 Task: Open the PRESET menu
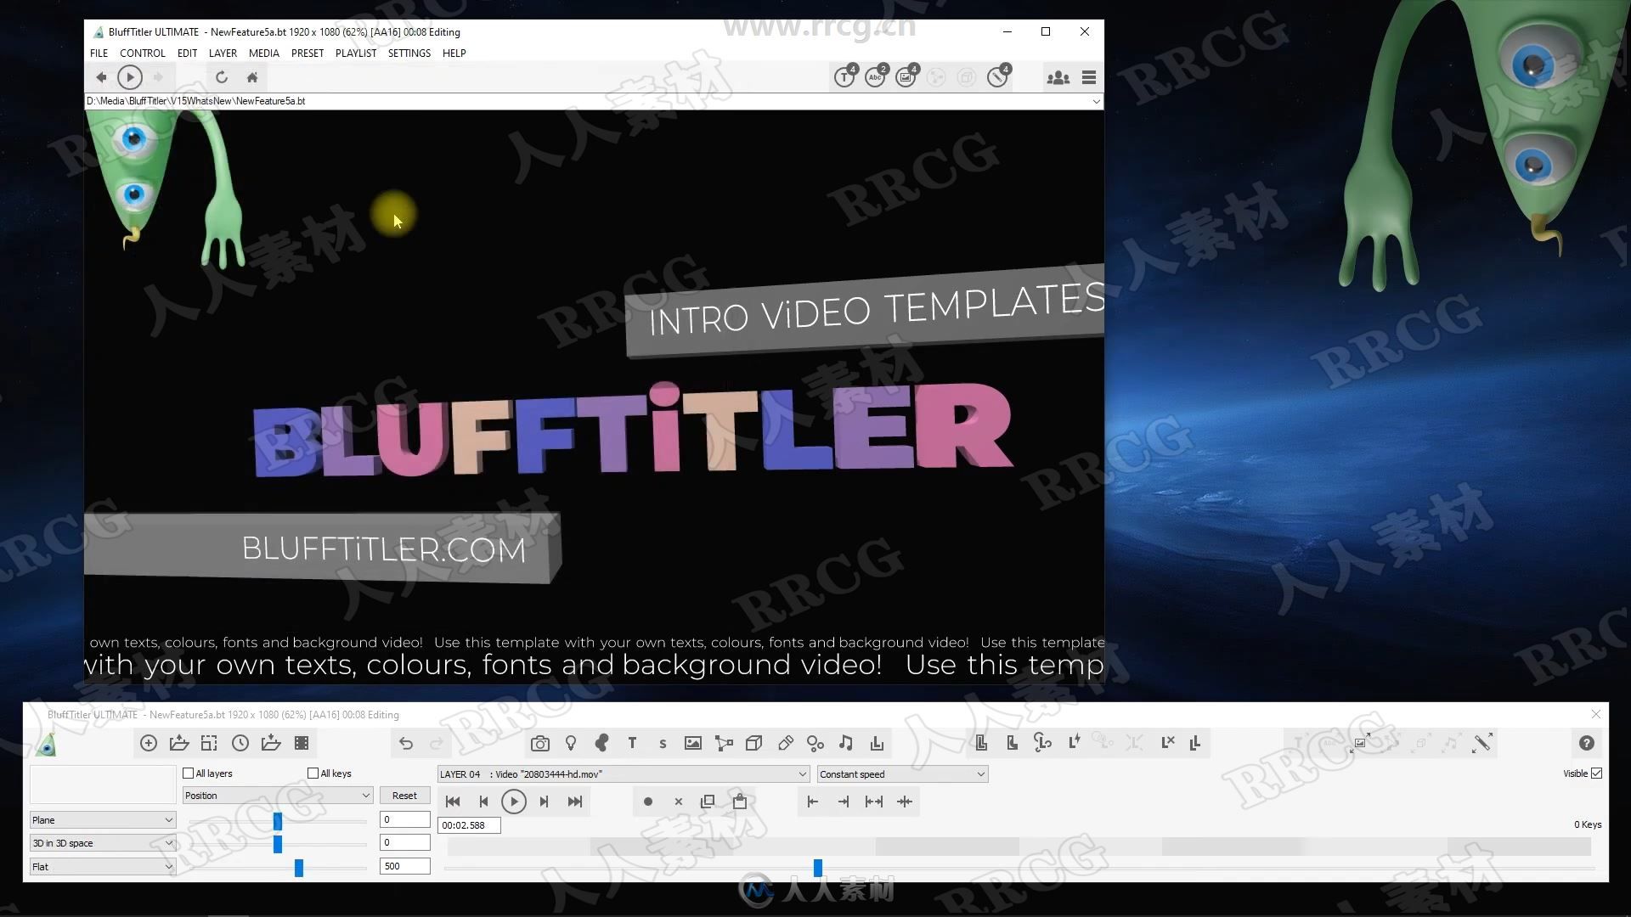(308, 53)
